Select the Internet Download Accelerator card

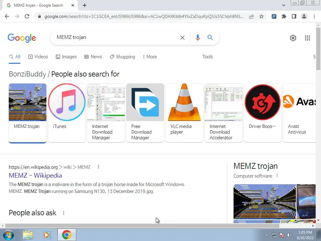224,113
